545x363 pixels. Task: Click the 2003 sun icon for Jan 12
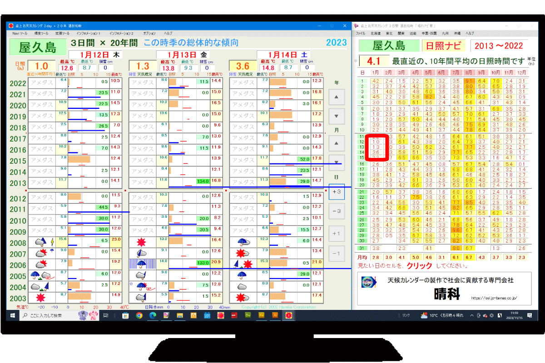click(41, 298)
